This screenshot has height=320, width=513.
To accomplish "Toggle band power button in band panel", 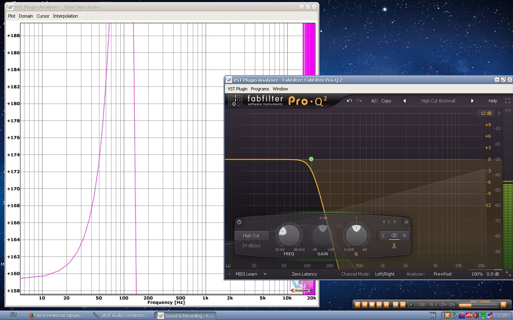I will [x=239, y=222].
